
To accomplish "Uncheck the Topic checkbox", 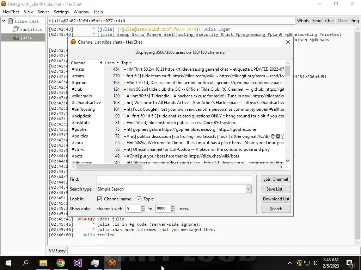I will tap(139, 199).
